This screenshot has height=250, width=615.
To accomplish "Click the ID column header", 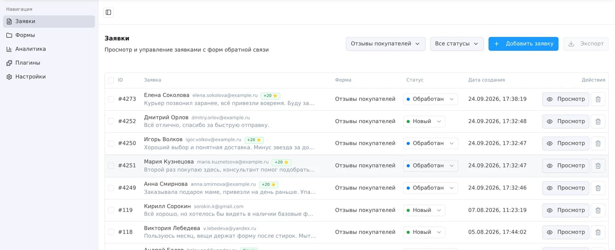I will [x=120, y=80].
